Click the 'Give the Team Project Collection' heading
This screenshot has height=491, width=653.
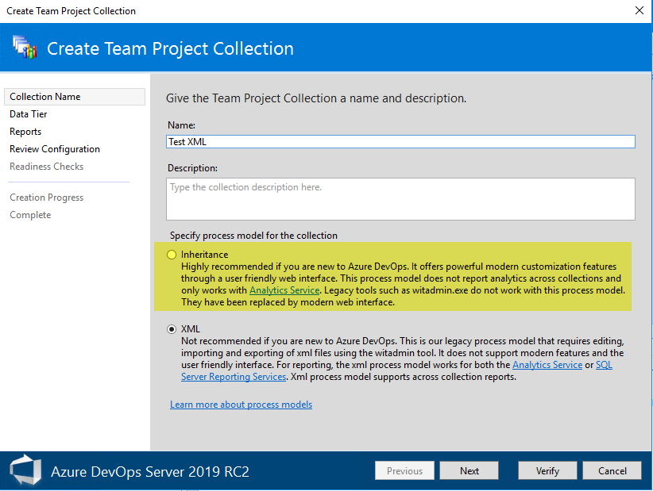coord(316,98)
